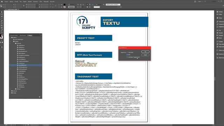Image resolution: width=224 pixels, height=126 pixels.
Task: Click the fill and stroke swatch in toolbox
Action: [1, 36]
